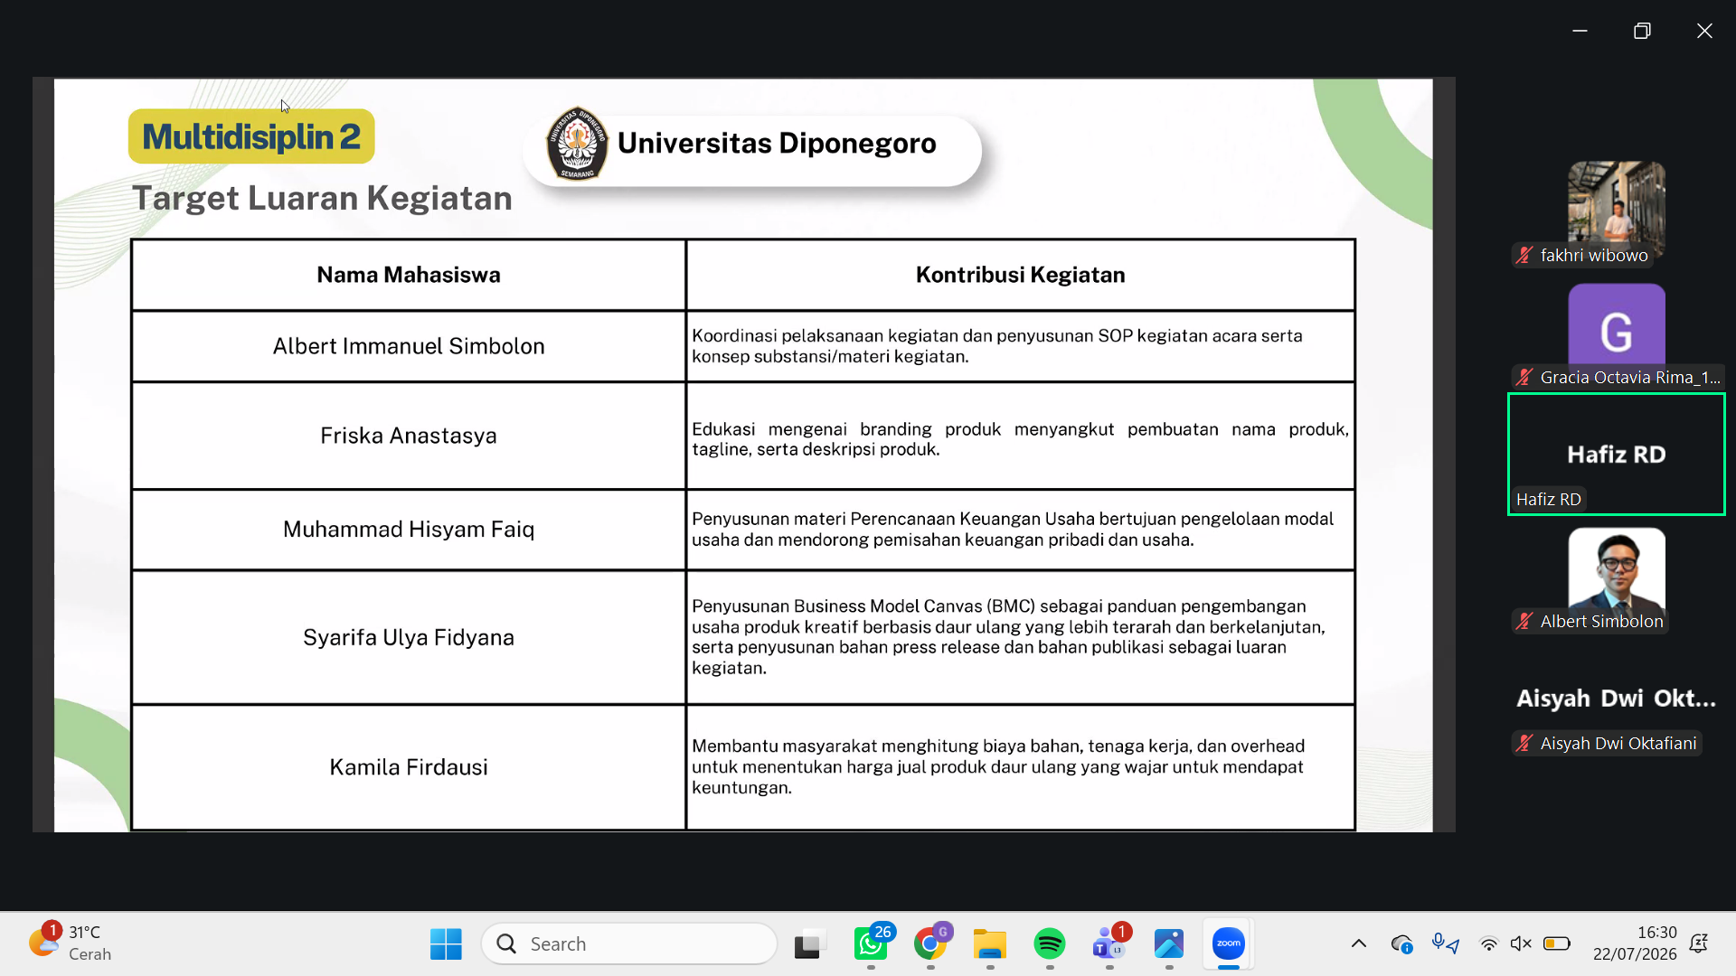
Task: Click the microphone-in-use tray icon
Action: 1446,944
